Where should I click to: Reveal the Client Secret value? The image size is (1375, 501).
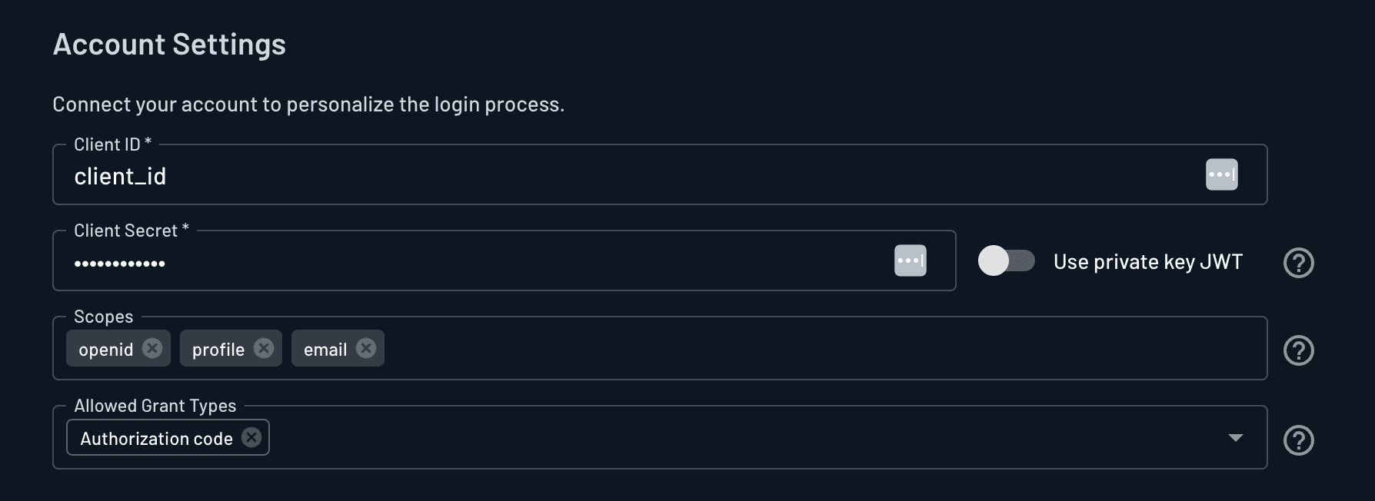(x=911, y=260)
